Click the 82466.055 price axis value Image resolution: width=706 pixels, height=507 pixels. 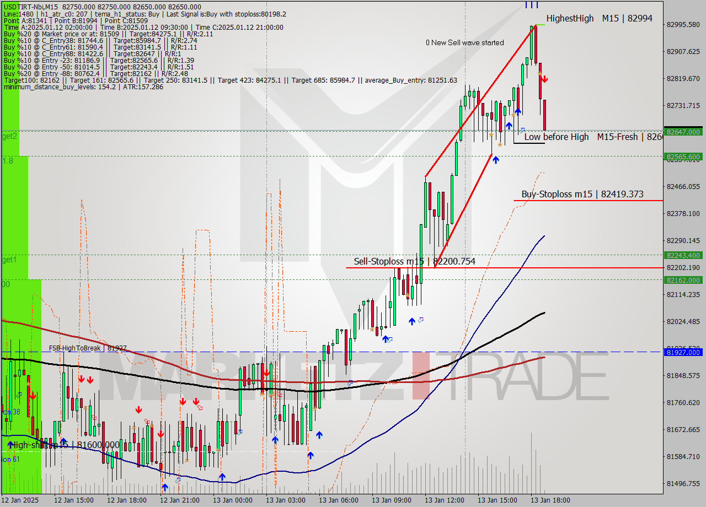tap(683, 186)
